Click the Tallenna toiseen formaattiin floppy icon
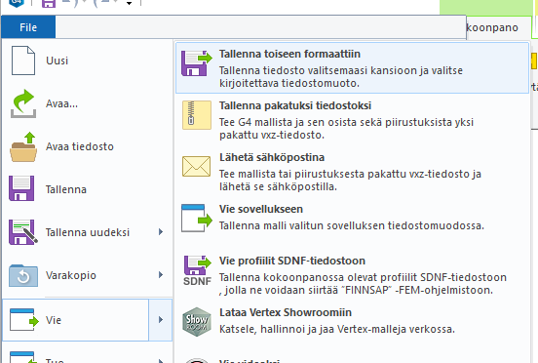 pyautogui.click(x=197, y=63)
